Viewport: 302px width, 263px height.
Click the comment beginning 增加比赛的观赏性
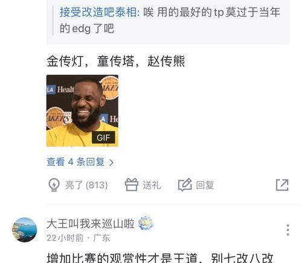pyautogui.click(x=160, y=258)
